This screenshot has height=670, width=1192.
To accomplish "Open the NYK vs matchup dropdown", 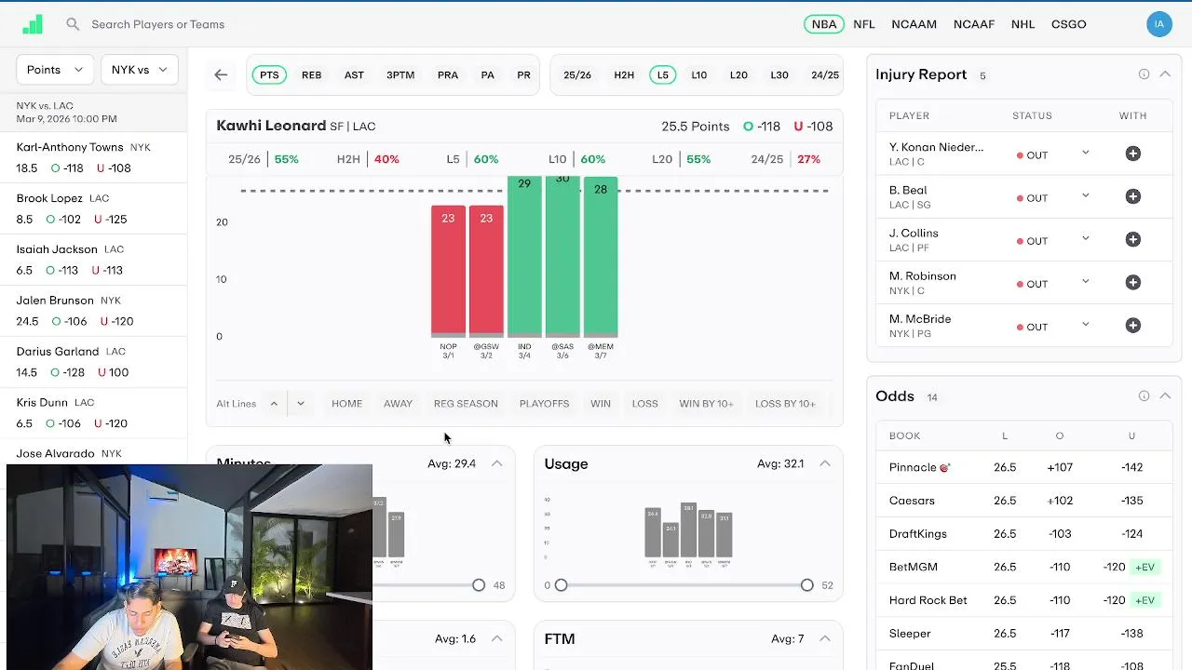I will click(x=139, y=70).
